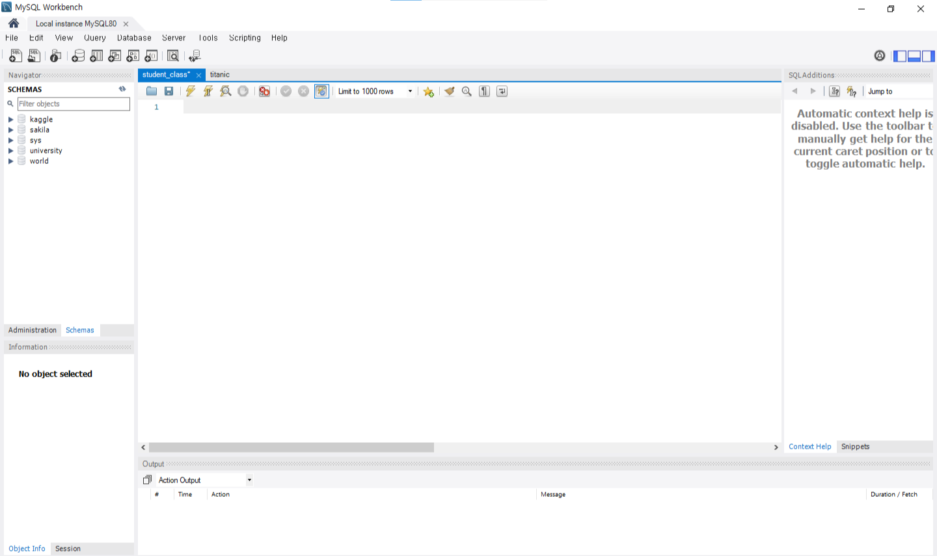Switch to the Session tab
Viewport: 937px width, 556px height.
(68, 549)
